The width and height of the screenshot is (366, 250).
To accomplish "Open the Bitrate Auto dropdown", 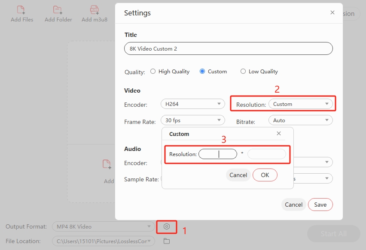I will pyautogui.click(x=300, y=120).
